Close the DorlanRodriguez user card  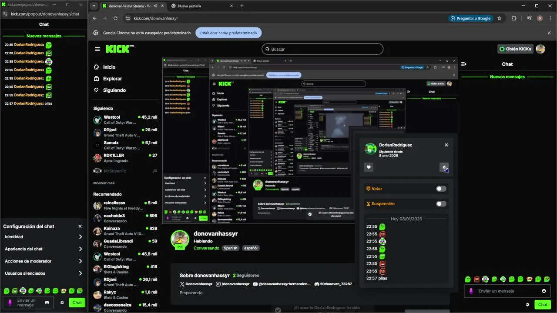446,145
